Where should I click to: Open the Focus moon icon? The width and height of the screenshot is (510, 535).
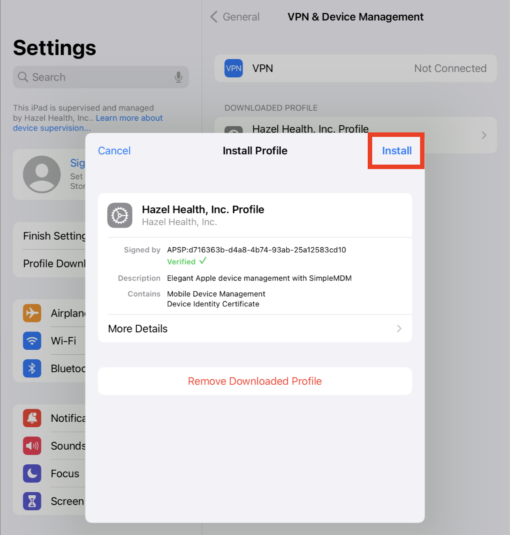(x=32, y=473)
